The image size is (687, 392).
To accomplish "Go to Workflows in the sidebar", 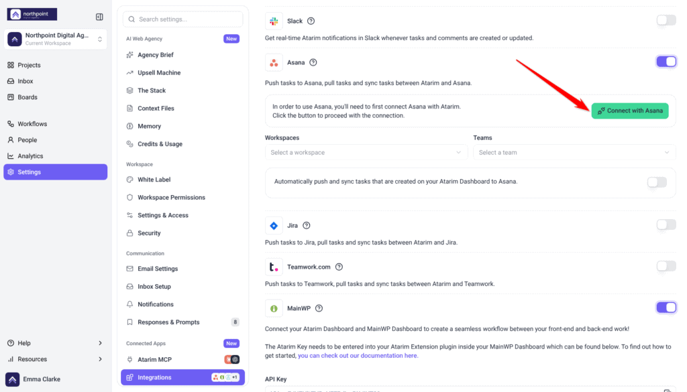I will pyautogui.click(x=55, y=124).
